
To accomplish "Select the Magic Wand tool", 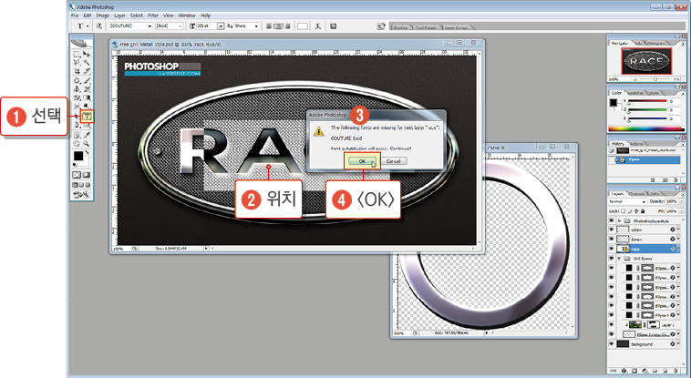I will click(x=87, y=63).
